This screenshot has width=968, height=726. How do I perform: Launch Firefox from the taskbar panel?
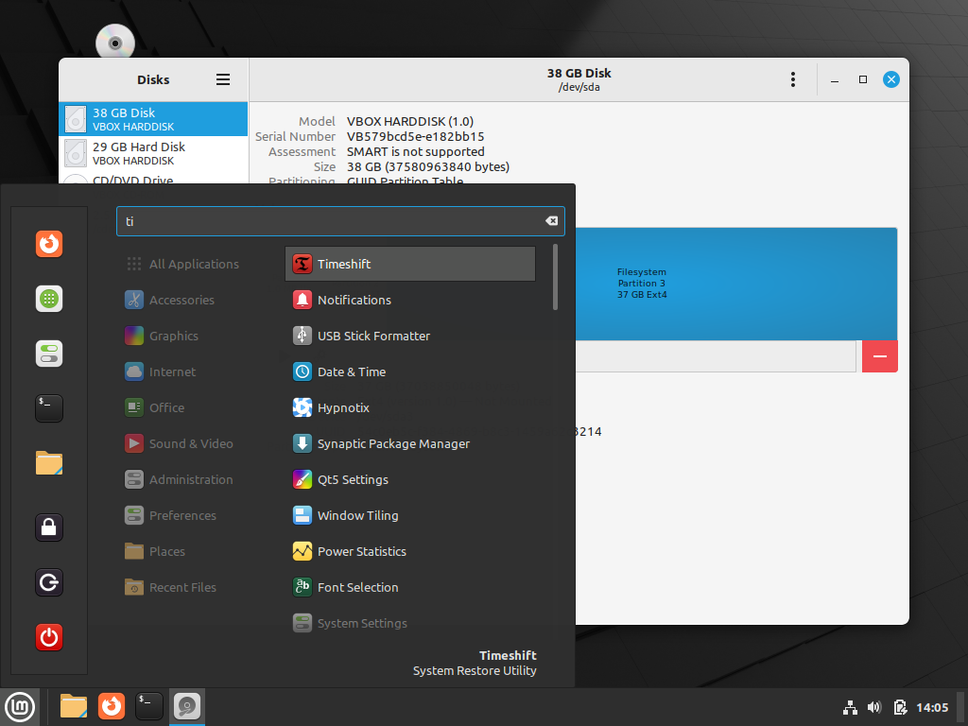(112, 706)
